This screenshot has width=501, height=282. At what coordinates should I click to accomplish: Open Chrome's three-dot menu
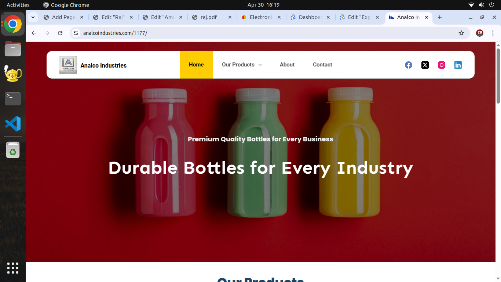[493, 33]
